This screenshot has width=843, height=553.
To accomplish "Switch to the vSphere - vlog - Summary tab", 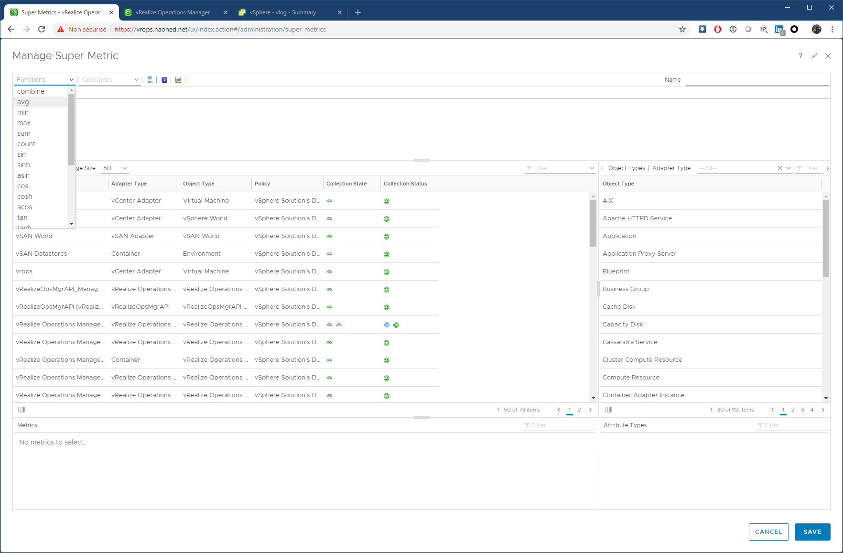I will coord(283,12).
